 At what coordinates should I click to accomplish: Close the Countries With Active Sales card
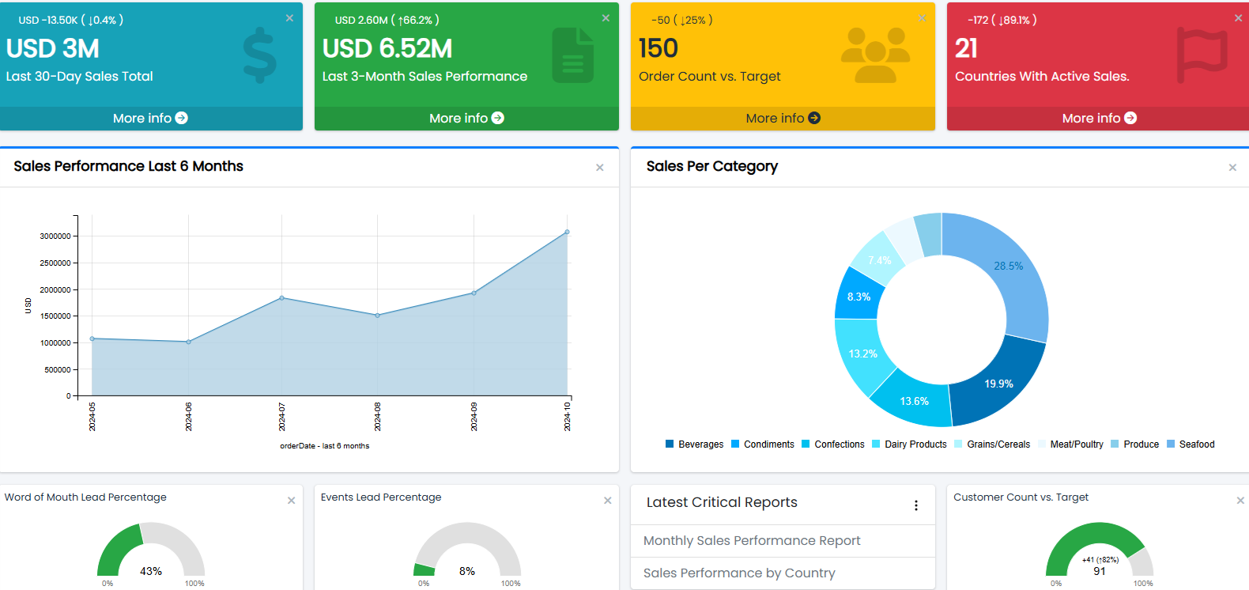(x=1238, y=18)
